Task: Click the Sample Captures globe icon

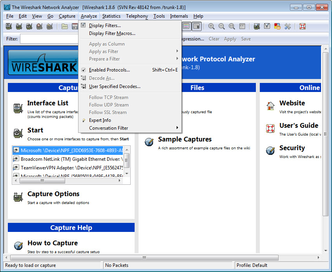Action: (149, 142)
